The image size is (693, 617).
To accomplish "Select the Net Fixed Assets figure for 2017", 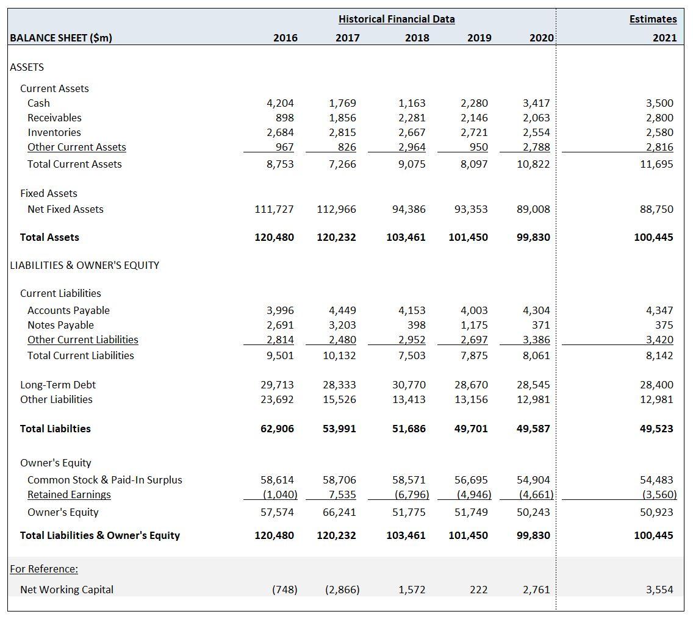I will (339, 209).
